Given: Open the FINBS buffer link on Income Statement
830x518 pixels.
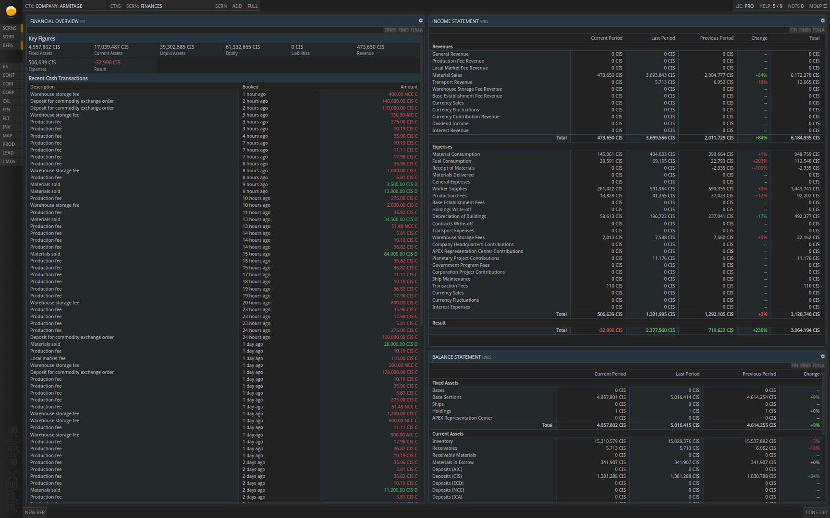Looking at the screenshot, I should [805, 30].
